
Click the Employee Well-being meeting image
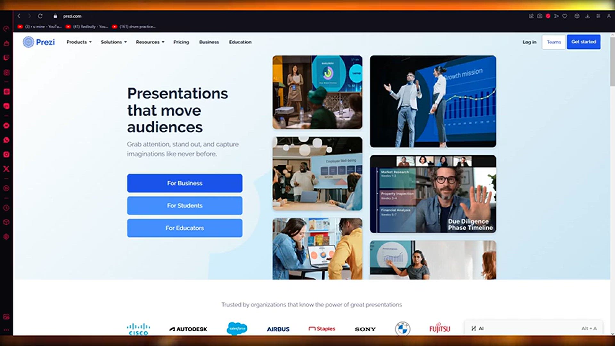[x=317, y=174]
